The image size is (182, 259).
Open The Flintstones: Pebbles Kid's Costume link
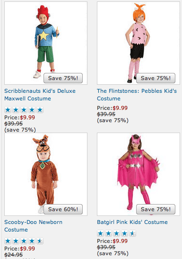coord(137,95)
